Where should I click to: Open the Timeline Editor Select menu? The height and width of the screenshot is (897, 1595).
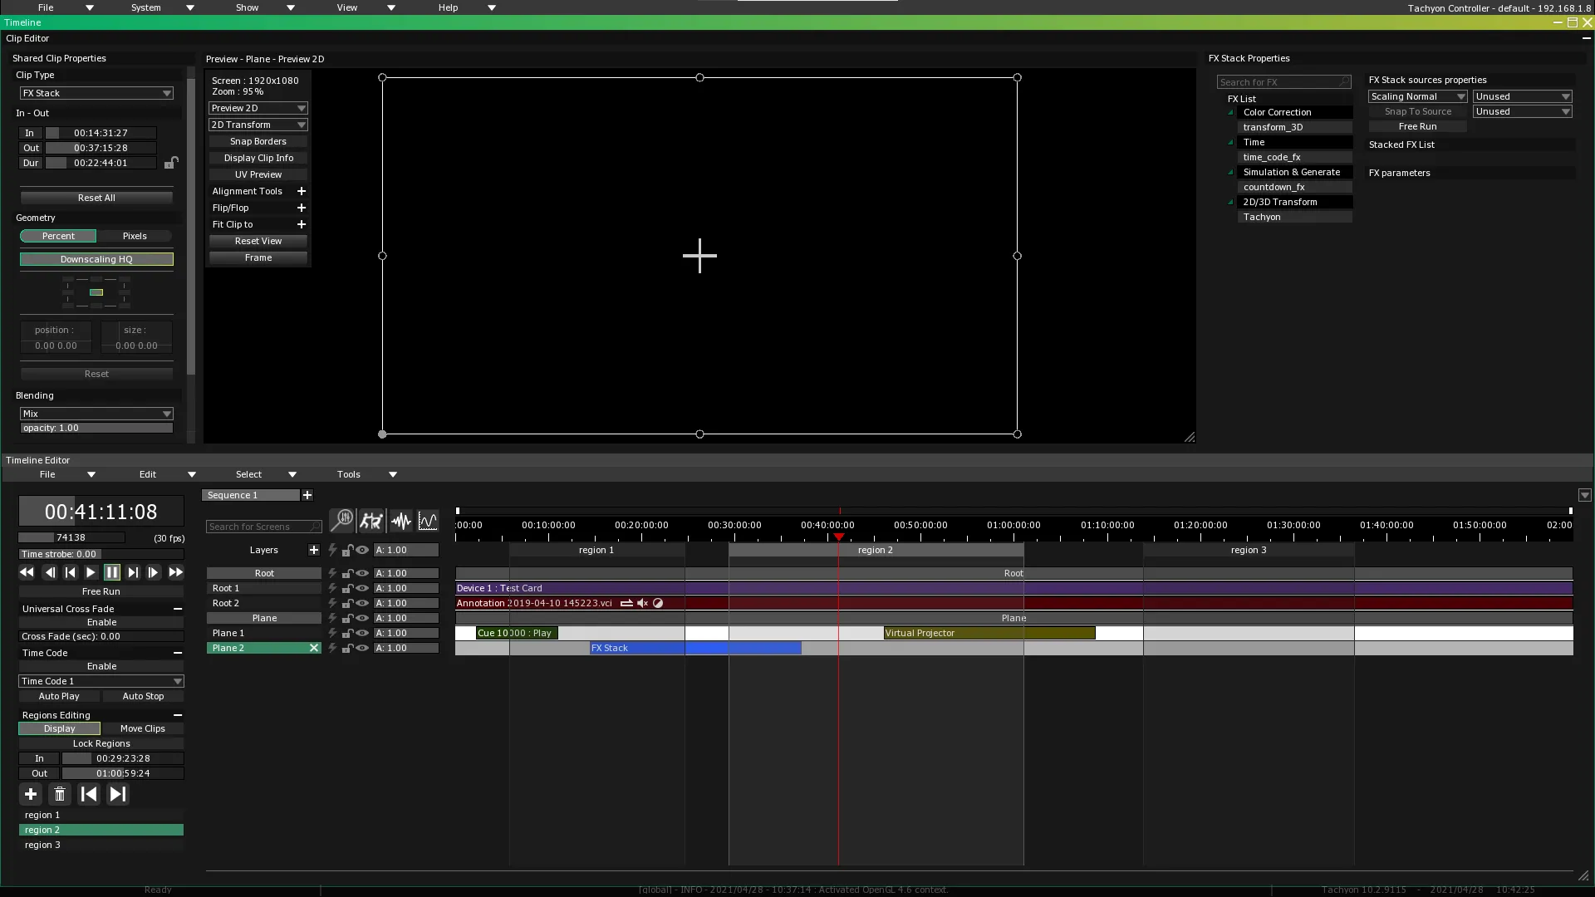pyautogui.click(x=266, y=474)
